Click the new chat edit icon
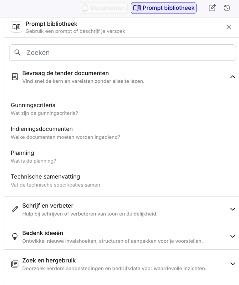Viewport: 239px width, 285px height. [x=212, y=8]
